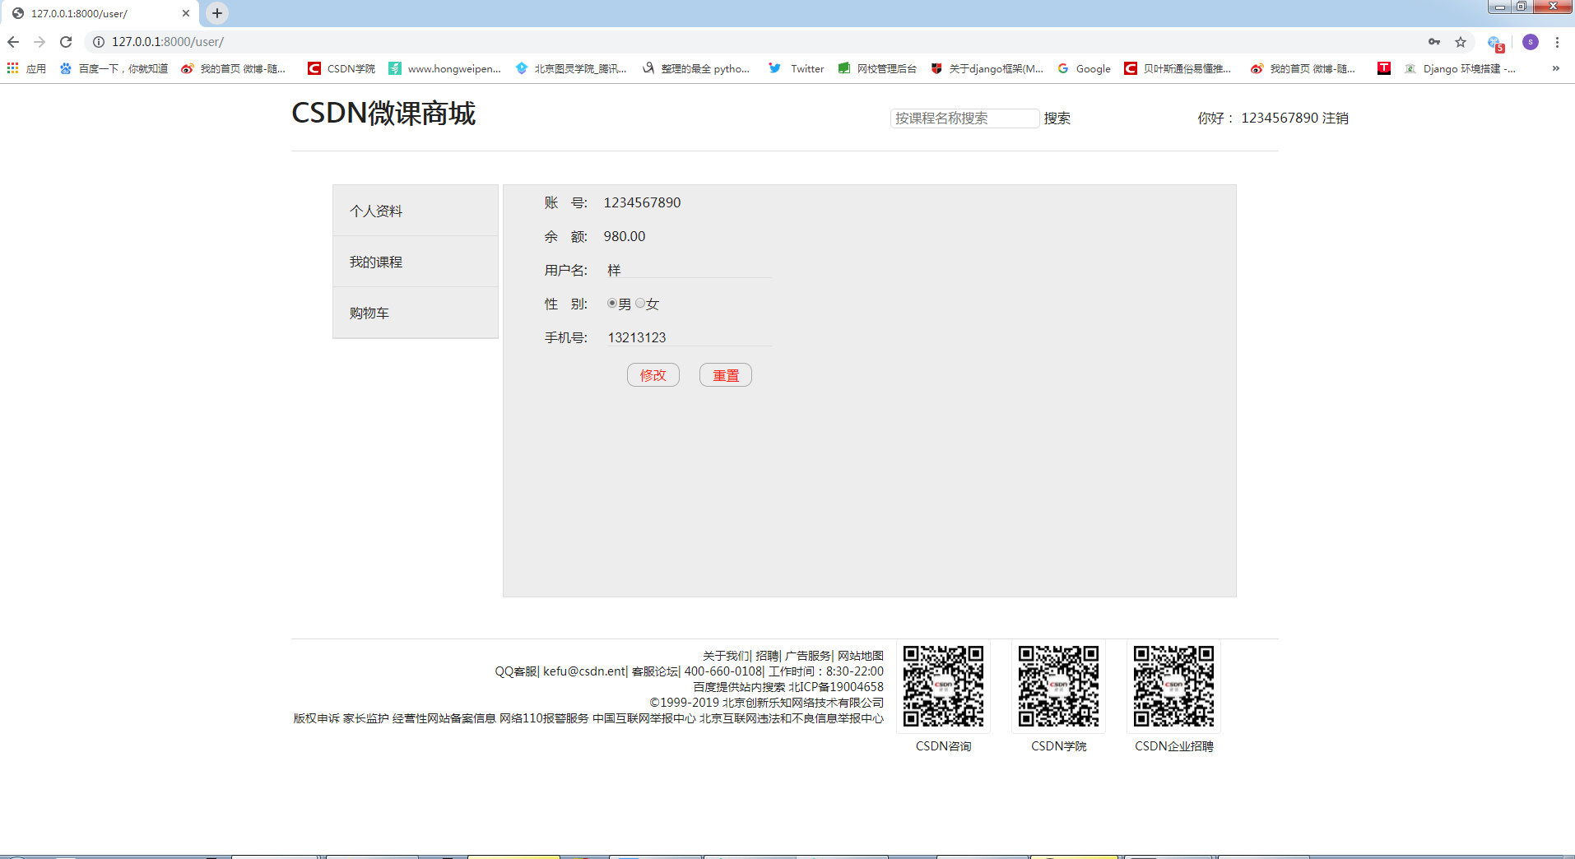Open a new browser tab
1575x859 pixels.
click(x=217, y=13)
